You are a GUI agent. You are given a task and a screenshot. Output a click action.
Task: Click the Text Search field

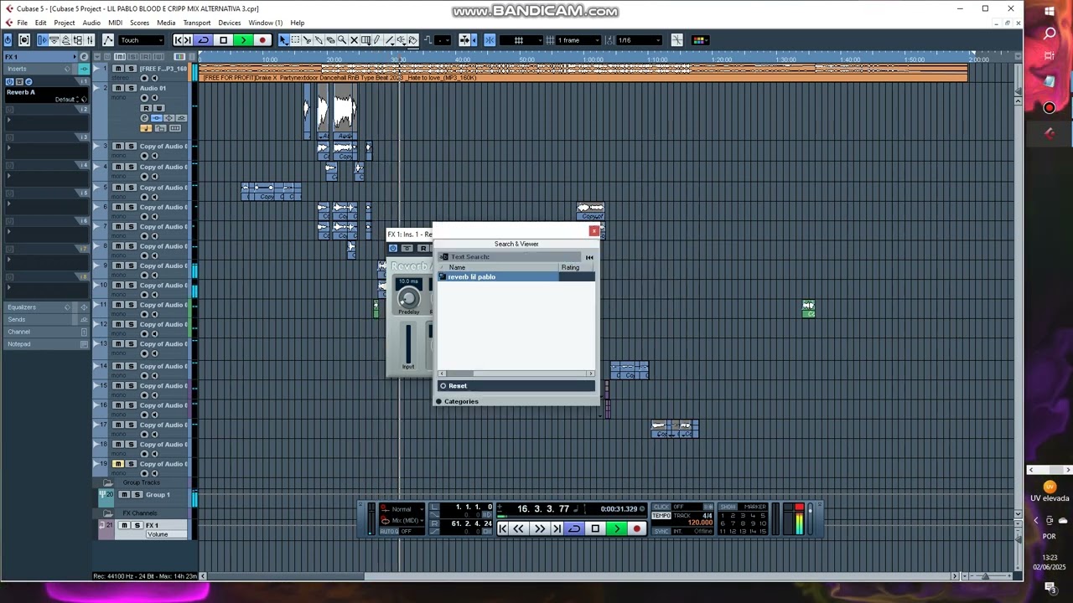[511, 256]
